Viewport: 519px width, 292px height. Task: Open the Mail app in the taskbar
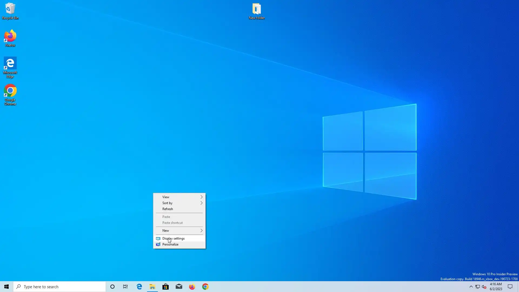(x=179, y=287)
